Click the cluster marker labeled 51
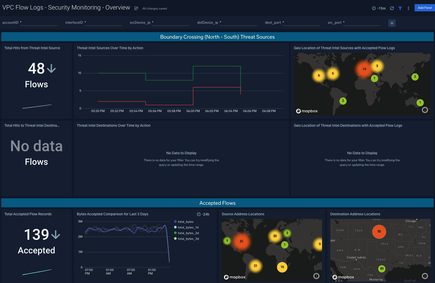This screenshot has width=435, height=283. [x=242, y=241]
